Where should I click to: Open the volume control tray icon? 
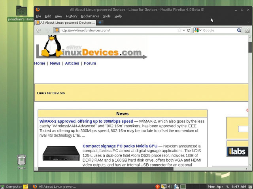pyautogui.click(x=170, y=186)
